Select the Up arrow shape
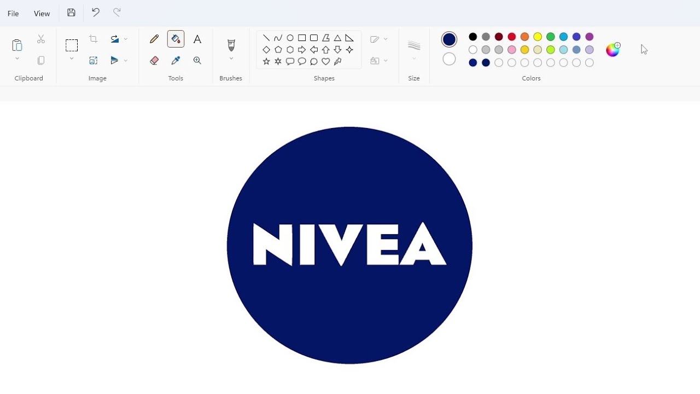This screenshot has width=700, height=394. (x=326, y=50)
